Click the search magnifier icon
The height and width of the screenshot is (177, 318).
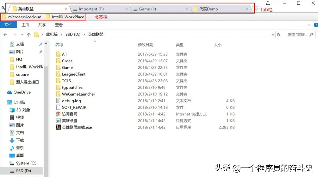[311, 35]
